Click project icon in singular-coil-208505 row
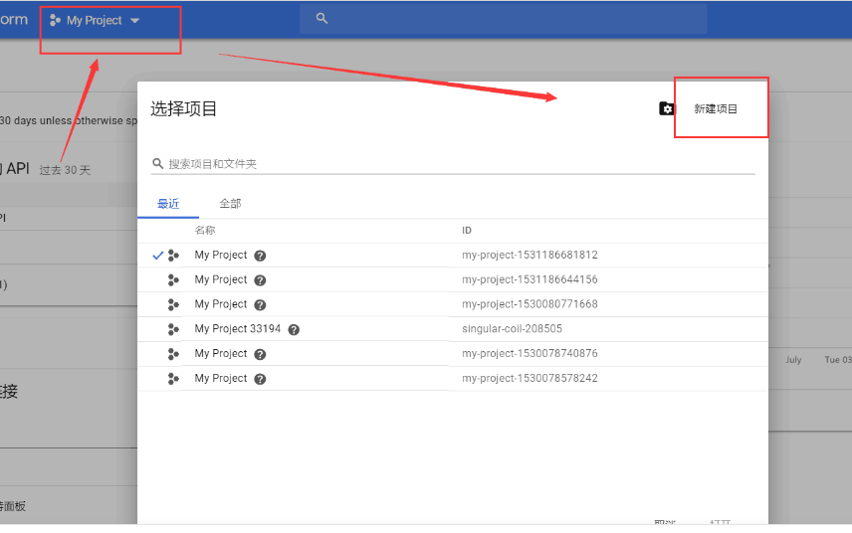Image resolution: width=852 pixels, height=533 pixels. (173, 329)
